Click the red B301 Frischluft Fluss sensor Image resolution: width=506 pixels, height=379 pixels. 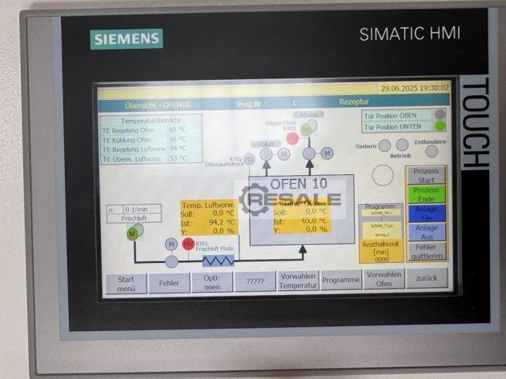click(x=188, y=243)
